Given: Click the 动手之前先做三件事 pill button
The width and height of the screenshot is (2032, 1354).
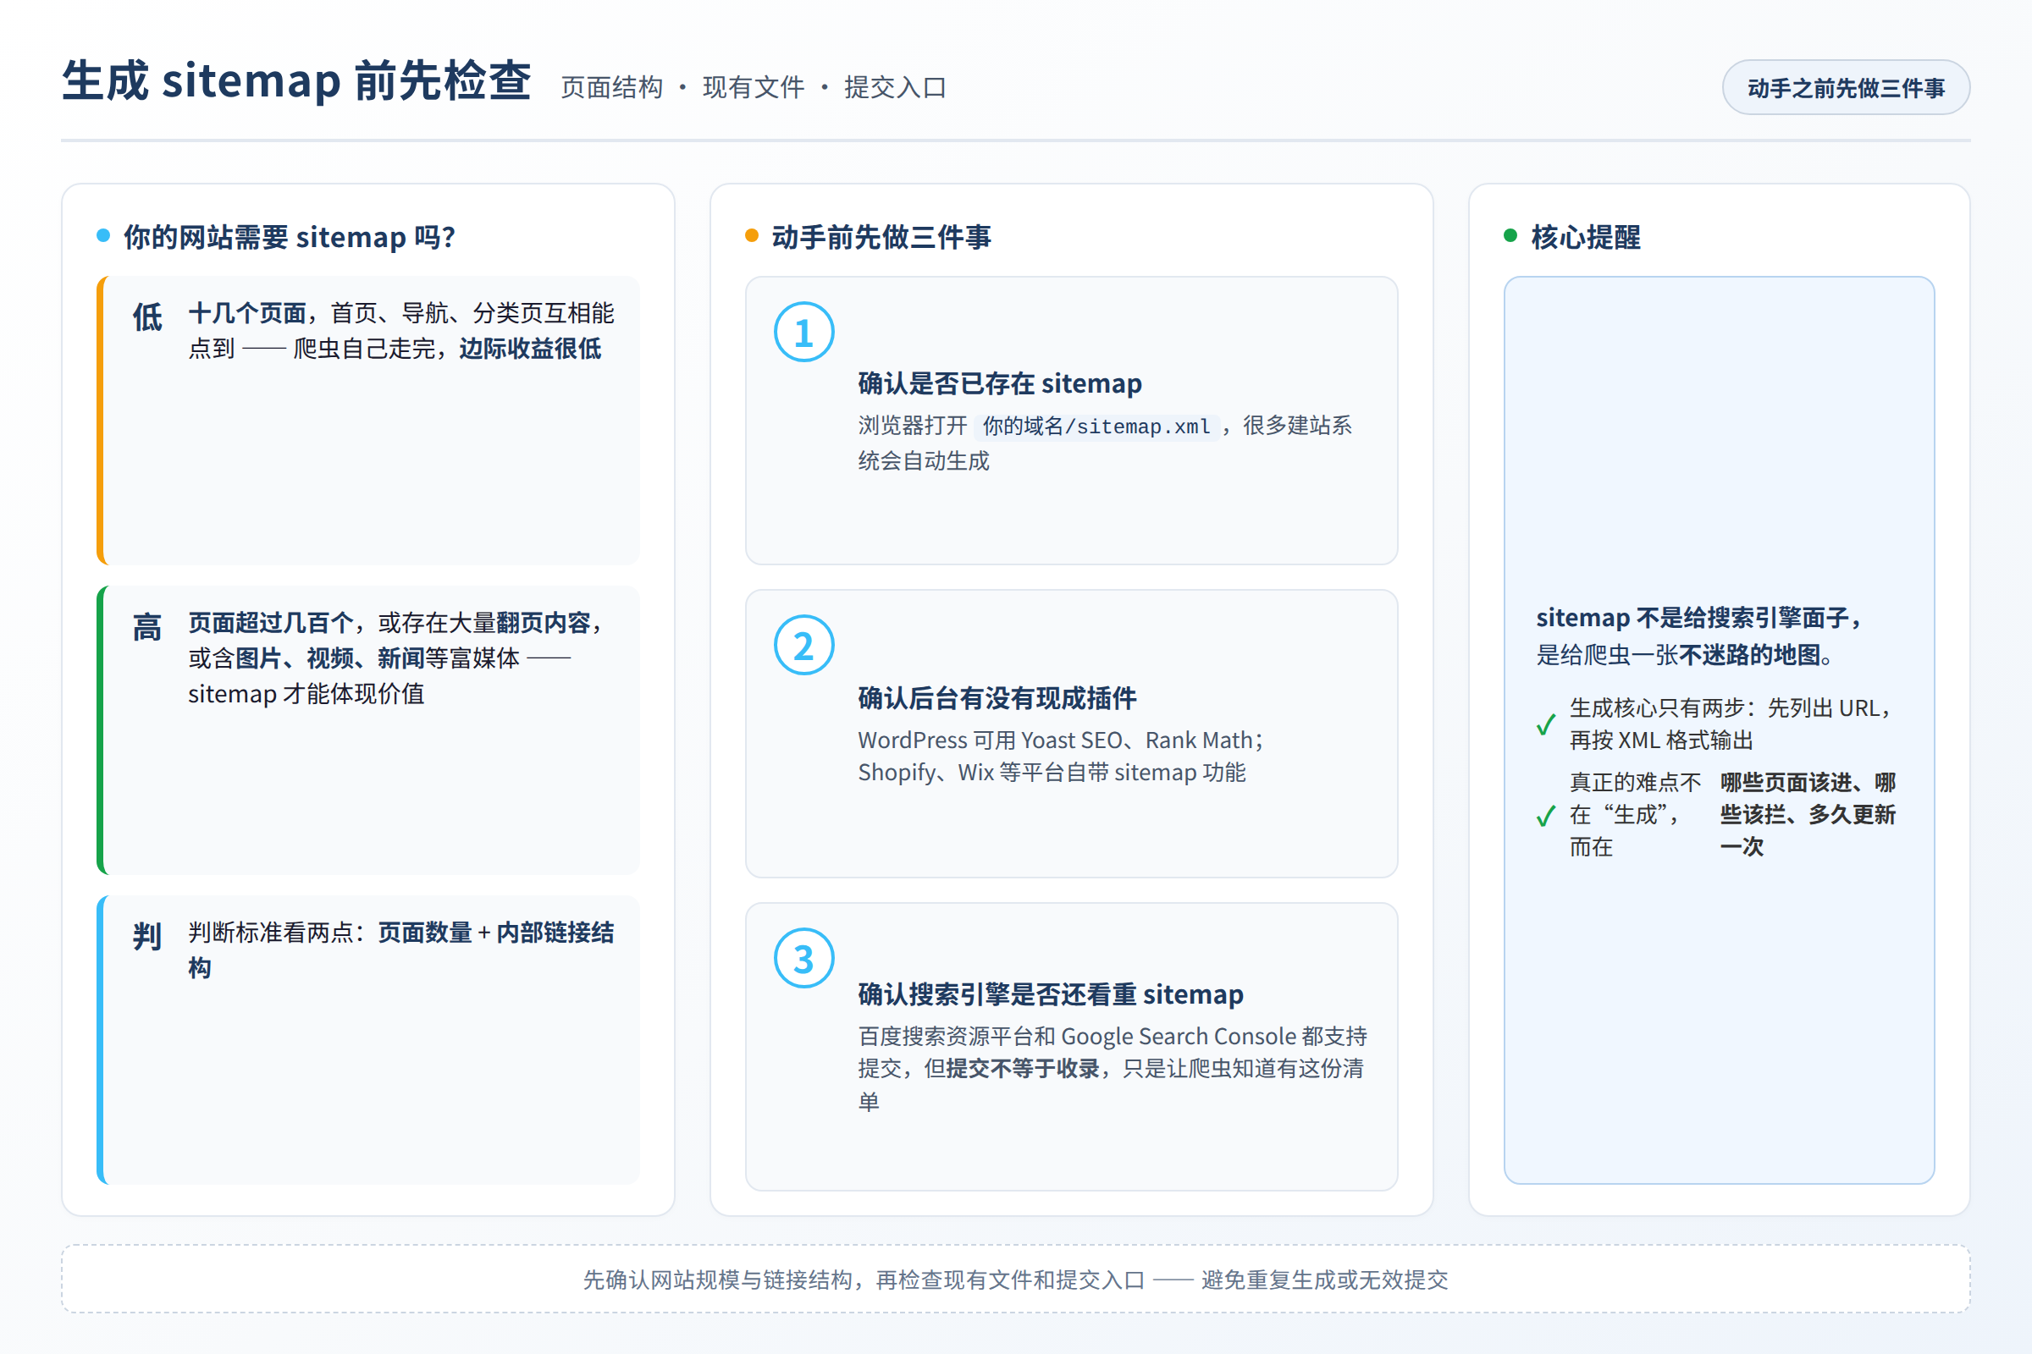Looking at the screenshot, I should [x=1847, y=87].
